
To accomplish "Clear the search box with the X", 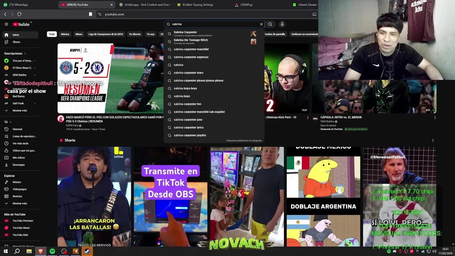I will pyautogui.click(x=261, y=24).
